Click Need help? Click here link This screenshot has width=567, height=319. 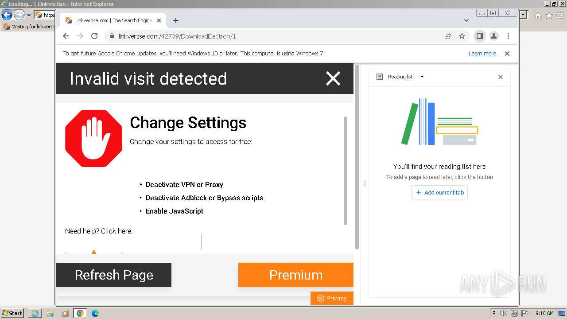click(98, 231)
